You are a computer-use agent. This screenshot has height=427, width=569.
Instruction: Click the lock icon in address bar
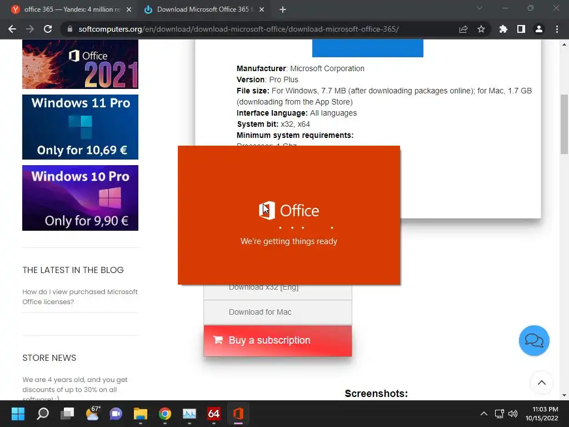click(x=70, y=29)
